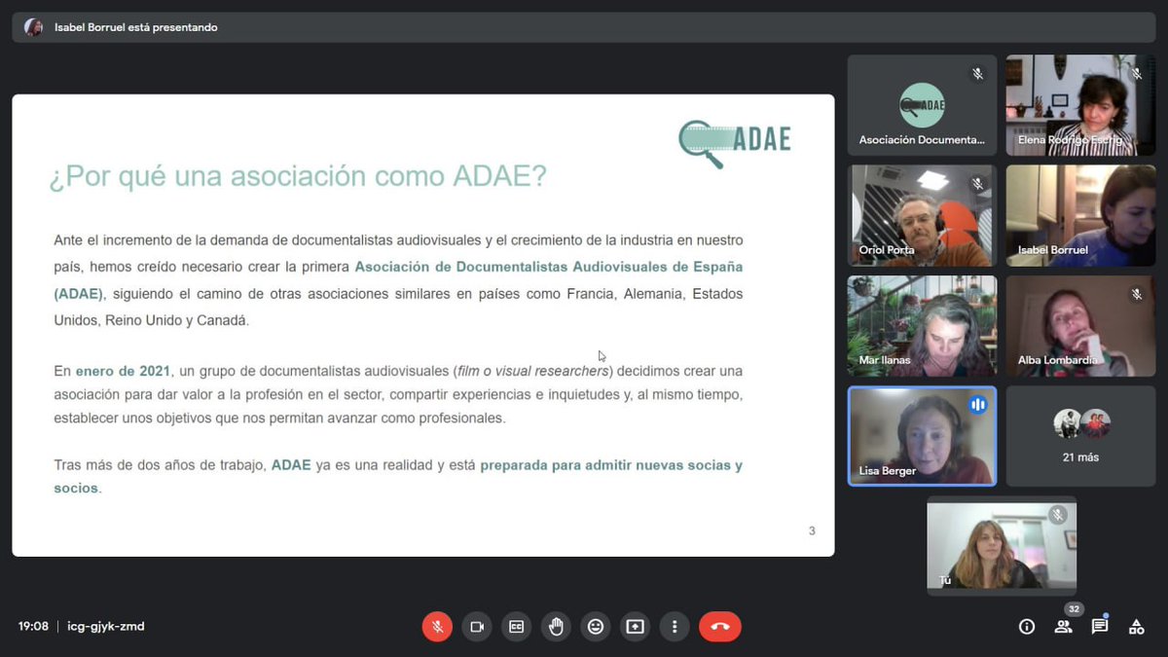The height and width of the screenshot is (657, 1168).
Task: Click slide page number 3
Action: pyautogui.click(x=812, y=531)
